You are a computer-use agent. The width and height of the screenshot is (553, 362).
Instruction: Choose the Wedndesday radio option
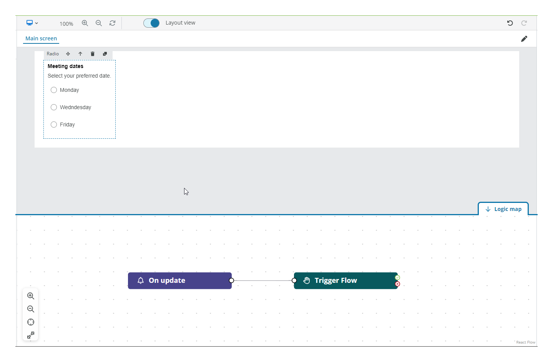(54, 107)
